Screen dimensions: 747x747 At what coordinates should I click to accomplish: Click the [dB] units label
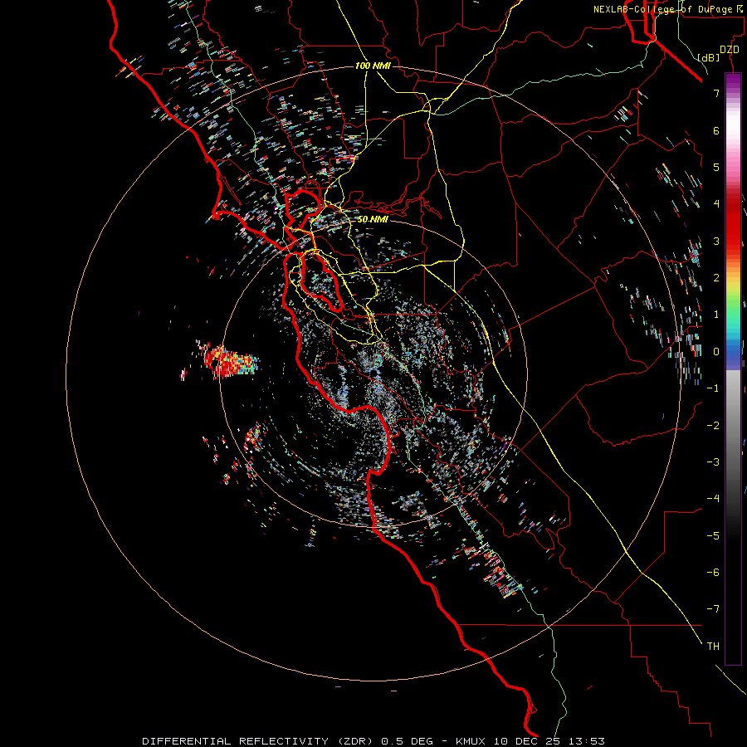709,57
